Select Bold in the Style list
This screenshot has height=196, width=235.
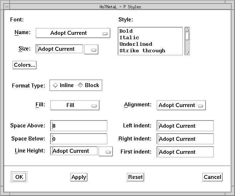pyautogui.click(x=126, y=31)
